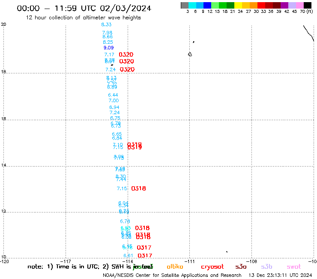317x279 pixels.
Task: Click the wave height value 6.44
Action: tap(113, 95)
